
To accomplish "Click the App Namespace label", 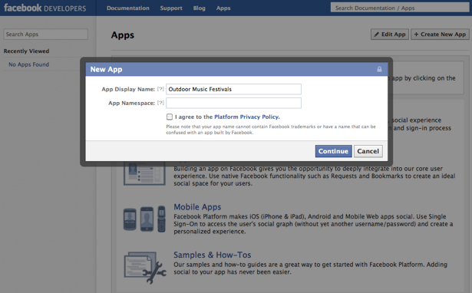I will [x=131, y=103].
